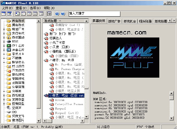Click the open folder icon for 所有游戏
Screen dimensions: 177x129
pos(9,21)
